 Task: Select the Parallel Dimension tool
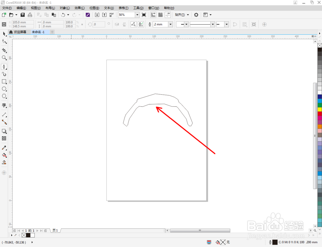click(4, 114)
